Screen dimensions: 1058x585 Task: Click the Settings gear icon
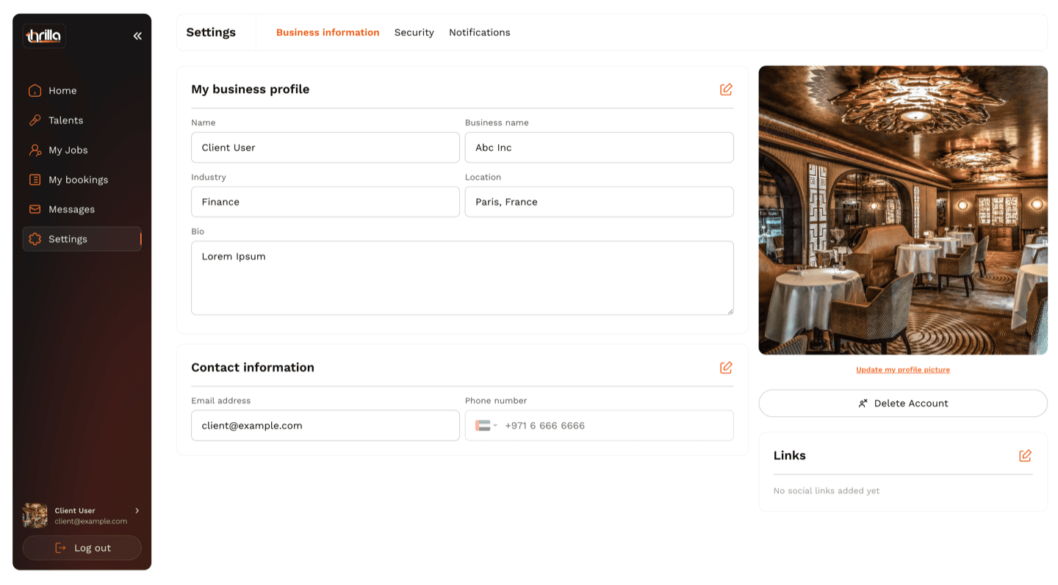point(34,239)
